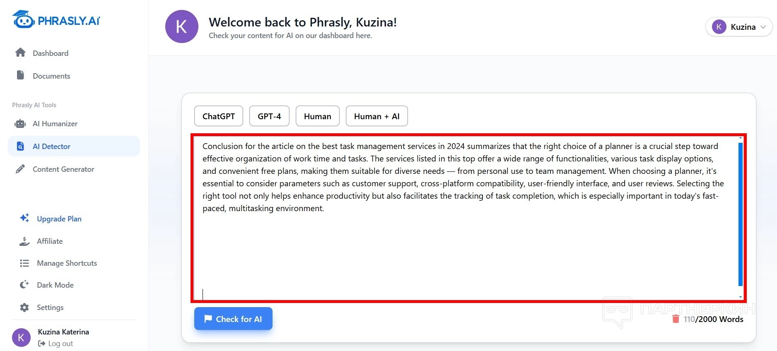
Task: Click the Affiliate hand-dollar icon
Action: pos(24,241)
